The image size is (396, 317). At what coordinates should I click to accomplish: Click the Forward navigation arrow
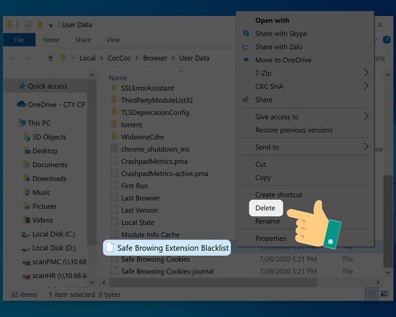pos(28,58)
